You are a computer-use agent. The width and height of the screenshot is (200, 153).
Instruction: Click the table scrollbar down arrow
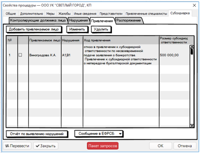coord(192,126)
